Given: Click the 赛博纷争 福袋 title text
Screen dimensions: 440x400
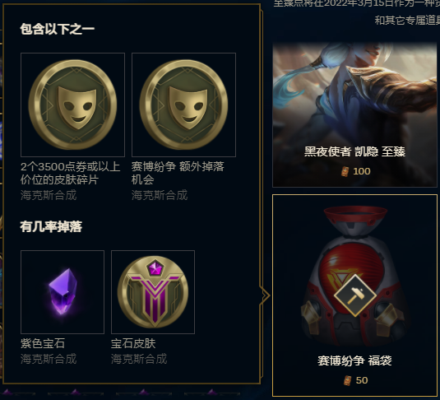Looking at the screenshot, I should coord(354,360).
